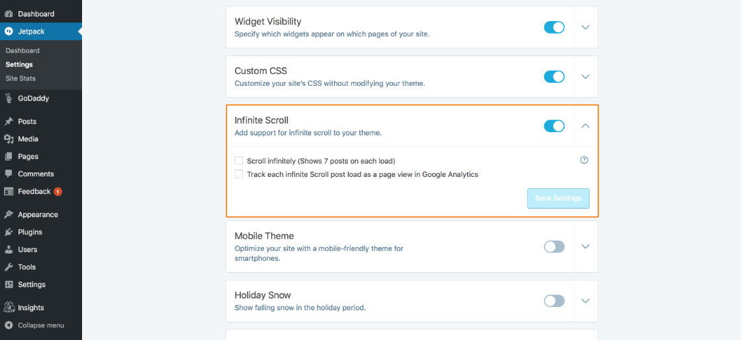Open Site Stats under Jetpack
Screen dimensions: 741x340
21,79
